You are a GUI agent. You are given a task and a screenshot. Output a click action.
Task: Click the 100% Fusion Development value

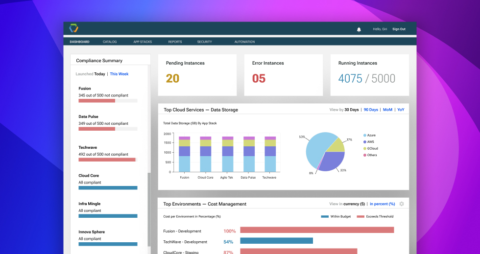230,231
